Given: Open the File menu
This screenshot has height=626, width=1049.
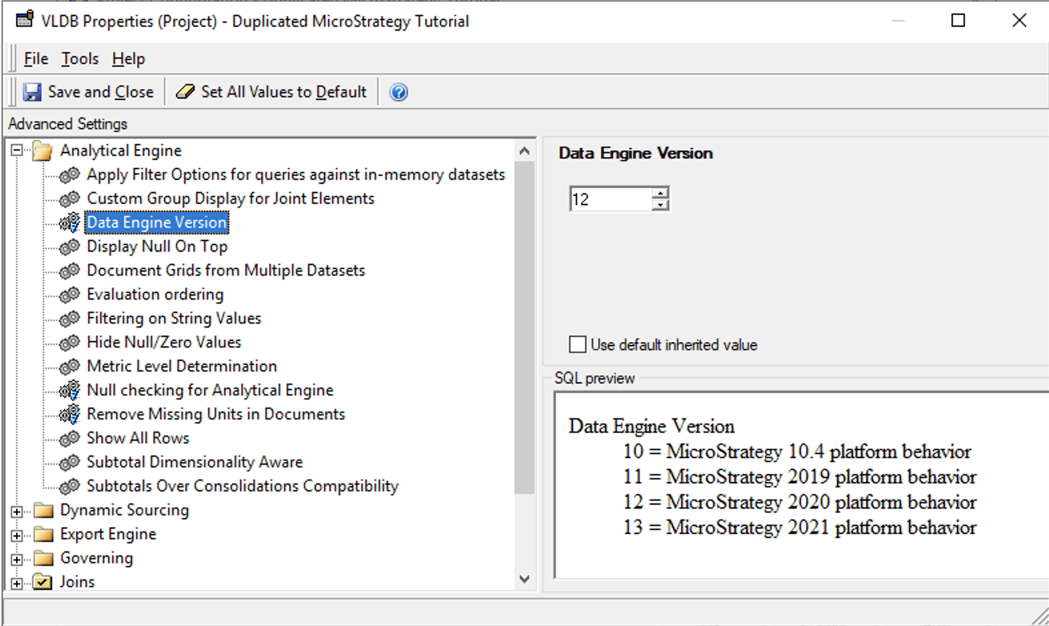Looking at the screenshot, I should (x=36, y=59).
